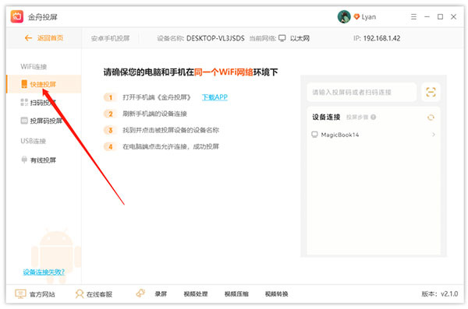The width and height of the screenshot is (468, 309).
Task: Open the 下载APP link
Action: 214,97
